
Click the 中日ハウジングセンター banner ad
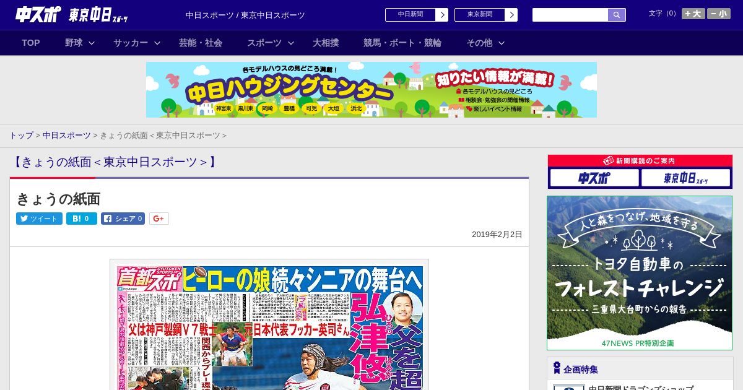click(x=371, y=90)
